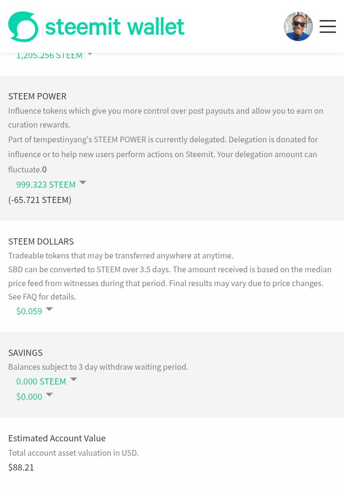Click the caret beside $0.059
Viewport: 344px width, 492px height.
(x=49, y=309)
